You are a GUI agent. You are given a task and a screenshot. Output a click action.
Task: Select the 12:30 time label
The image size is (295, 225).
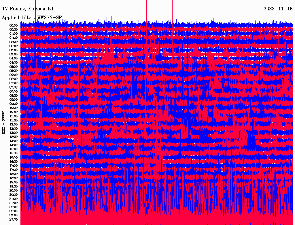(14, 129)
